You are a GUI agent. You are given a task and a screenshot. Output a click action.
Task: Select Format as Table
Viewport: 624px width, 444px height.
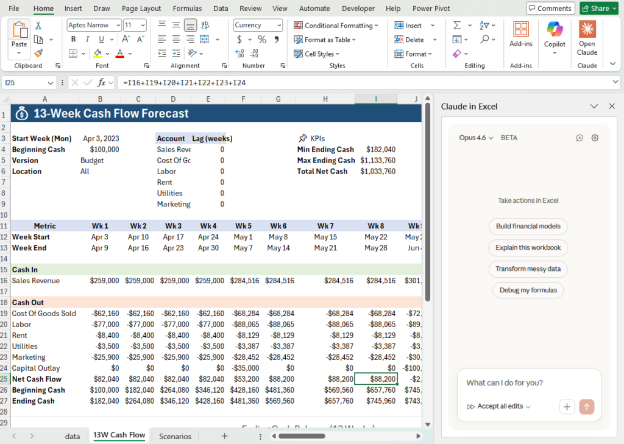pos(325,39)
